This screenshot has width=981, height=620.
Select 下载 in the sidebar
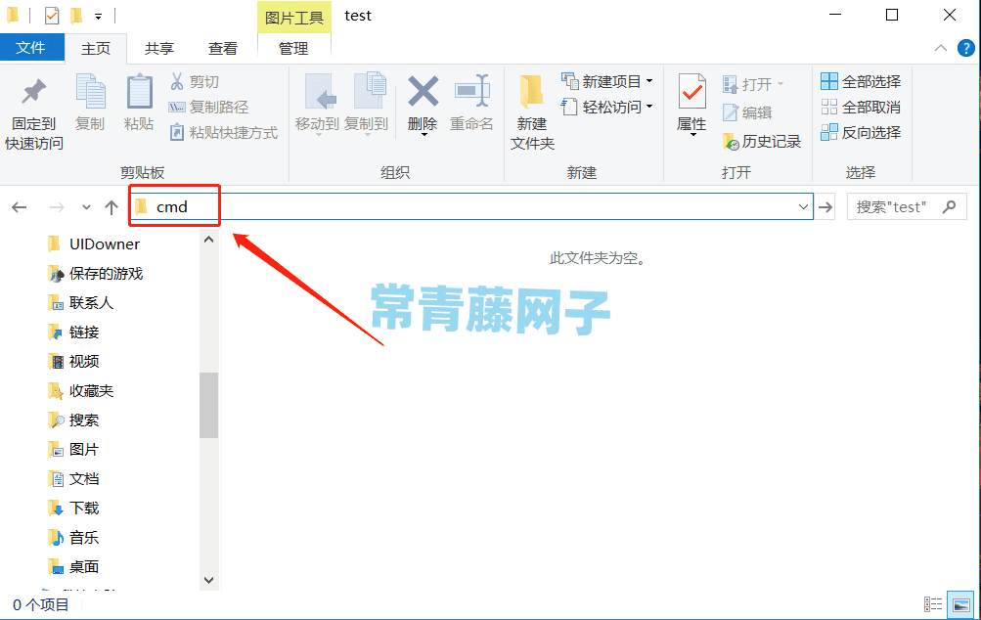coord(73,508)
